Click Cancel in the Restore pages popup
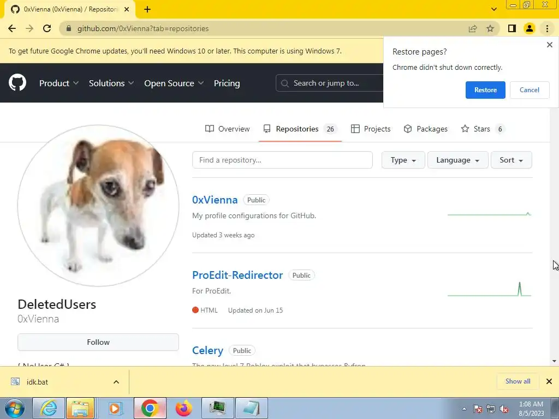The image size is (559, 419). [x=530, y=90]
